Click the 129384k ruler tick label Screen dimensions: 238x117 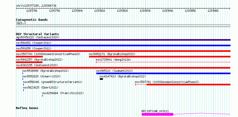(x=168, y=11)
